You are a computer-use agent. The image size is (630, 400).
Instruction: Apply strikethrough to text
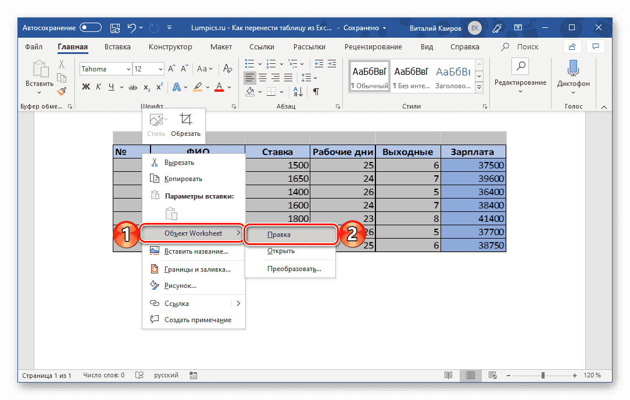(133, 87)
